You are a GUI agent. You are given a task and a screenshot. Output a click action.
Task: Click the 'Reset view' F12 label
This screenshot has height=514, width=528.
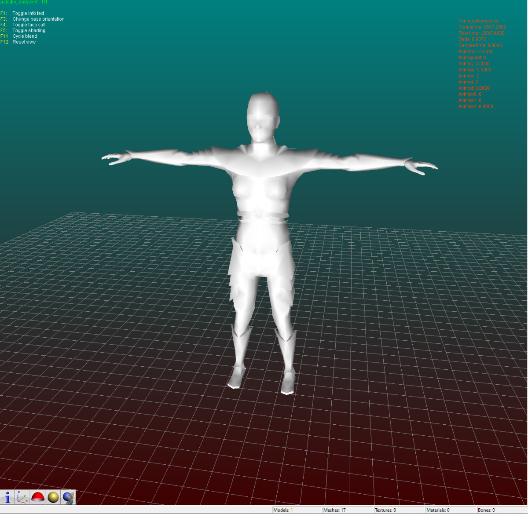(24, 42)
